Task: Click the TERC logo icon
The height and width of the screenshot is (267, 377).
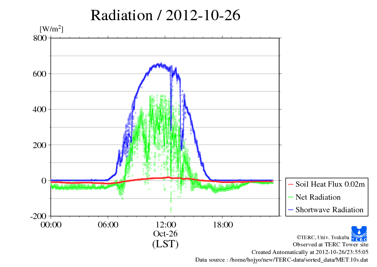Action: 359,233
